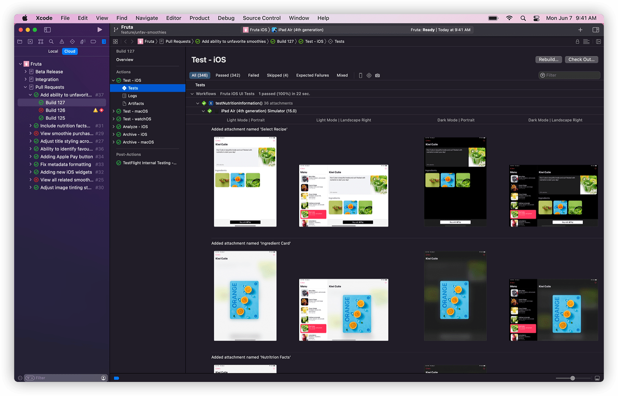Open the Debug menu
Image resolution: width=618 pixels, height=396 pixels.
tap(226, 18)
